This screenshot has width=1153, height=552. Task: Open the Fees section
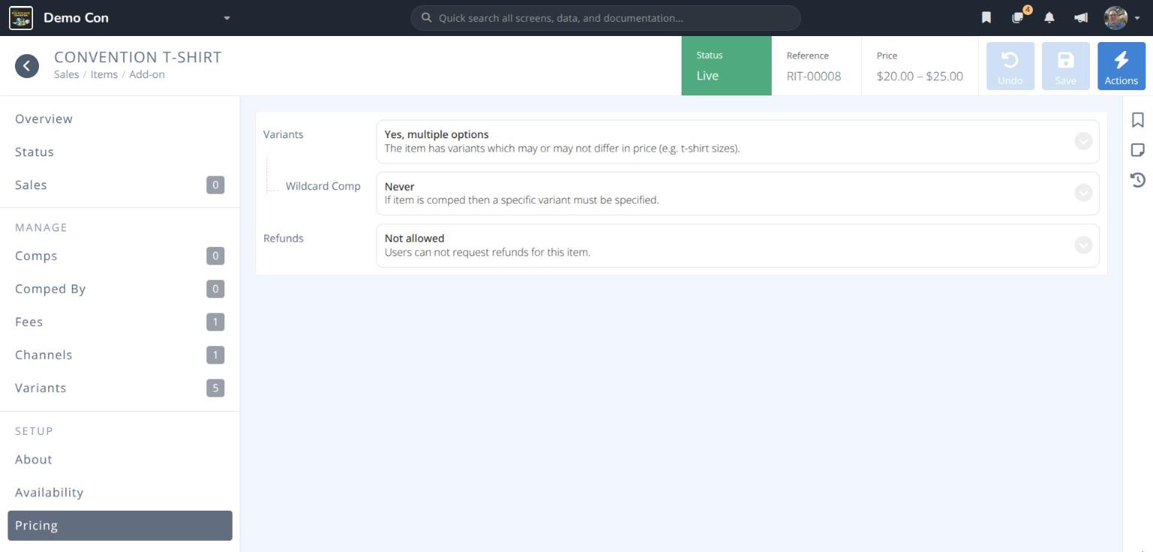point(120,322)
